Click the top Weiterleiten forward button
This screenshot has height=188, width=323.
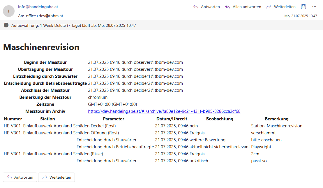281,7
